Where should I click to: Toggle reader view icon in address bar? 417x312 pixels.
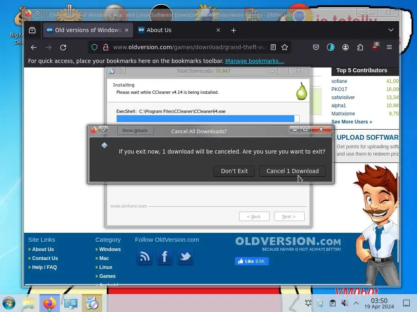pyautogui.click(x=273, y=47)
